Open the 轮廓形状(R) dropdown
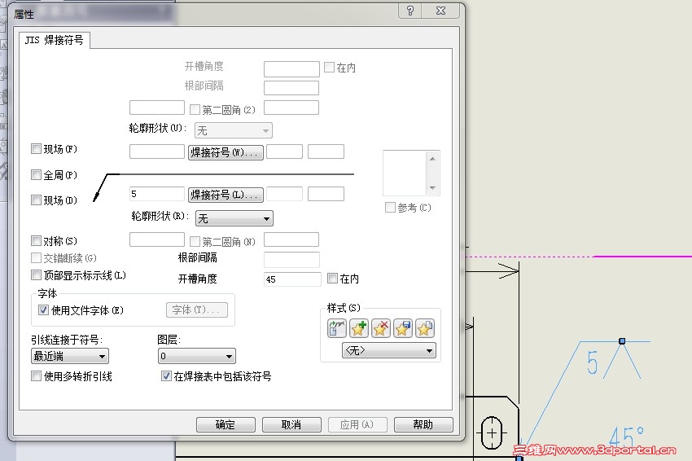The width and height of the screenshot is (692, 461). pyautogui.click(x=234, y=218)
